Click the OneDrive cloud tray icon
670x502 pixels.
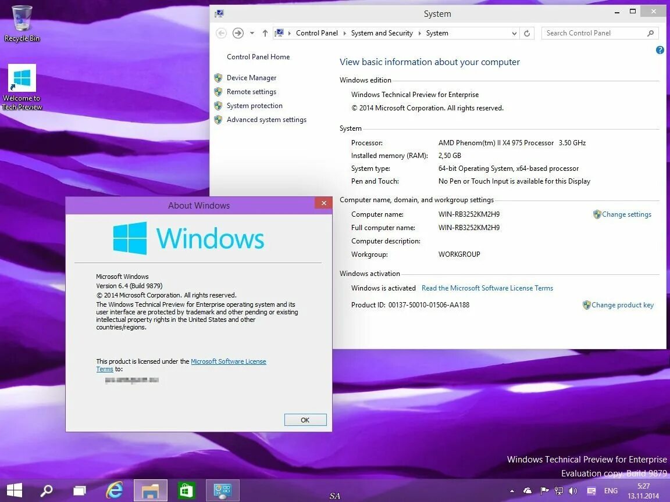click(x=528, y=491)
